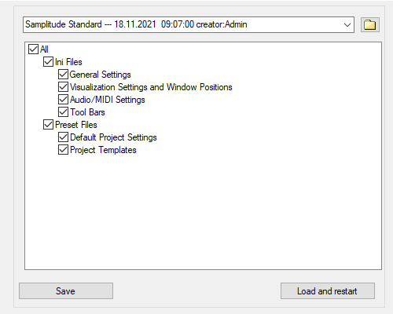393x314 pixels.
Task: Select the Tool Bars tree item label
Action: (x=87, y=112)
